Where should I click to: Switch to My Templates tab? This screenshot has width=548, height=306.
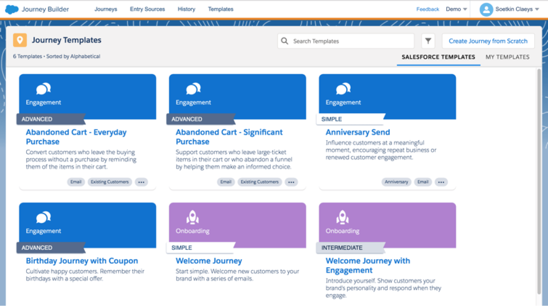507,57
